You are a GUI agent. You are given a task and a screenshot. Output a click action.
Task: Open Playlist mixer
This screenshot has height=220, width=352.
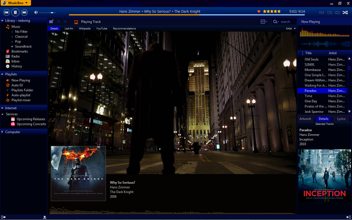tap(21, 100)
